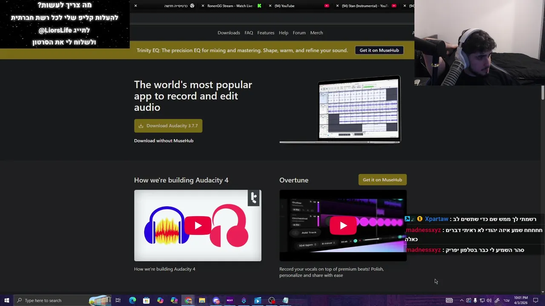Show hidden system tray icons

click(462, 300)
